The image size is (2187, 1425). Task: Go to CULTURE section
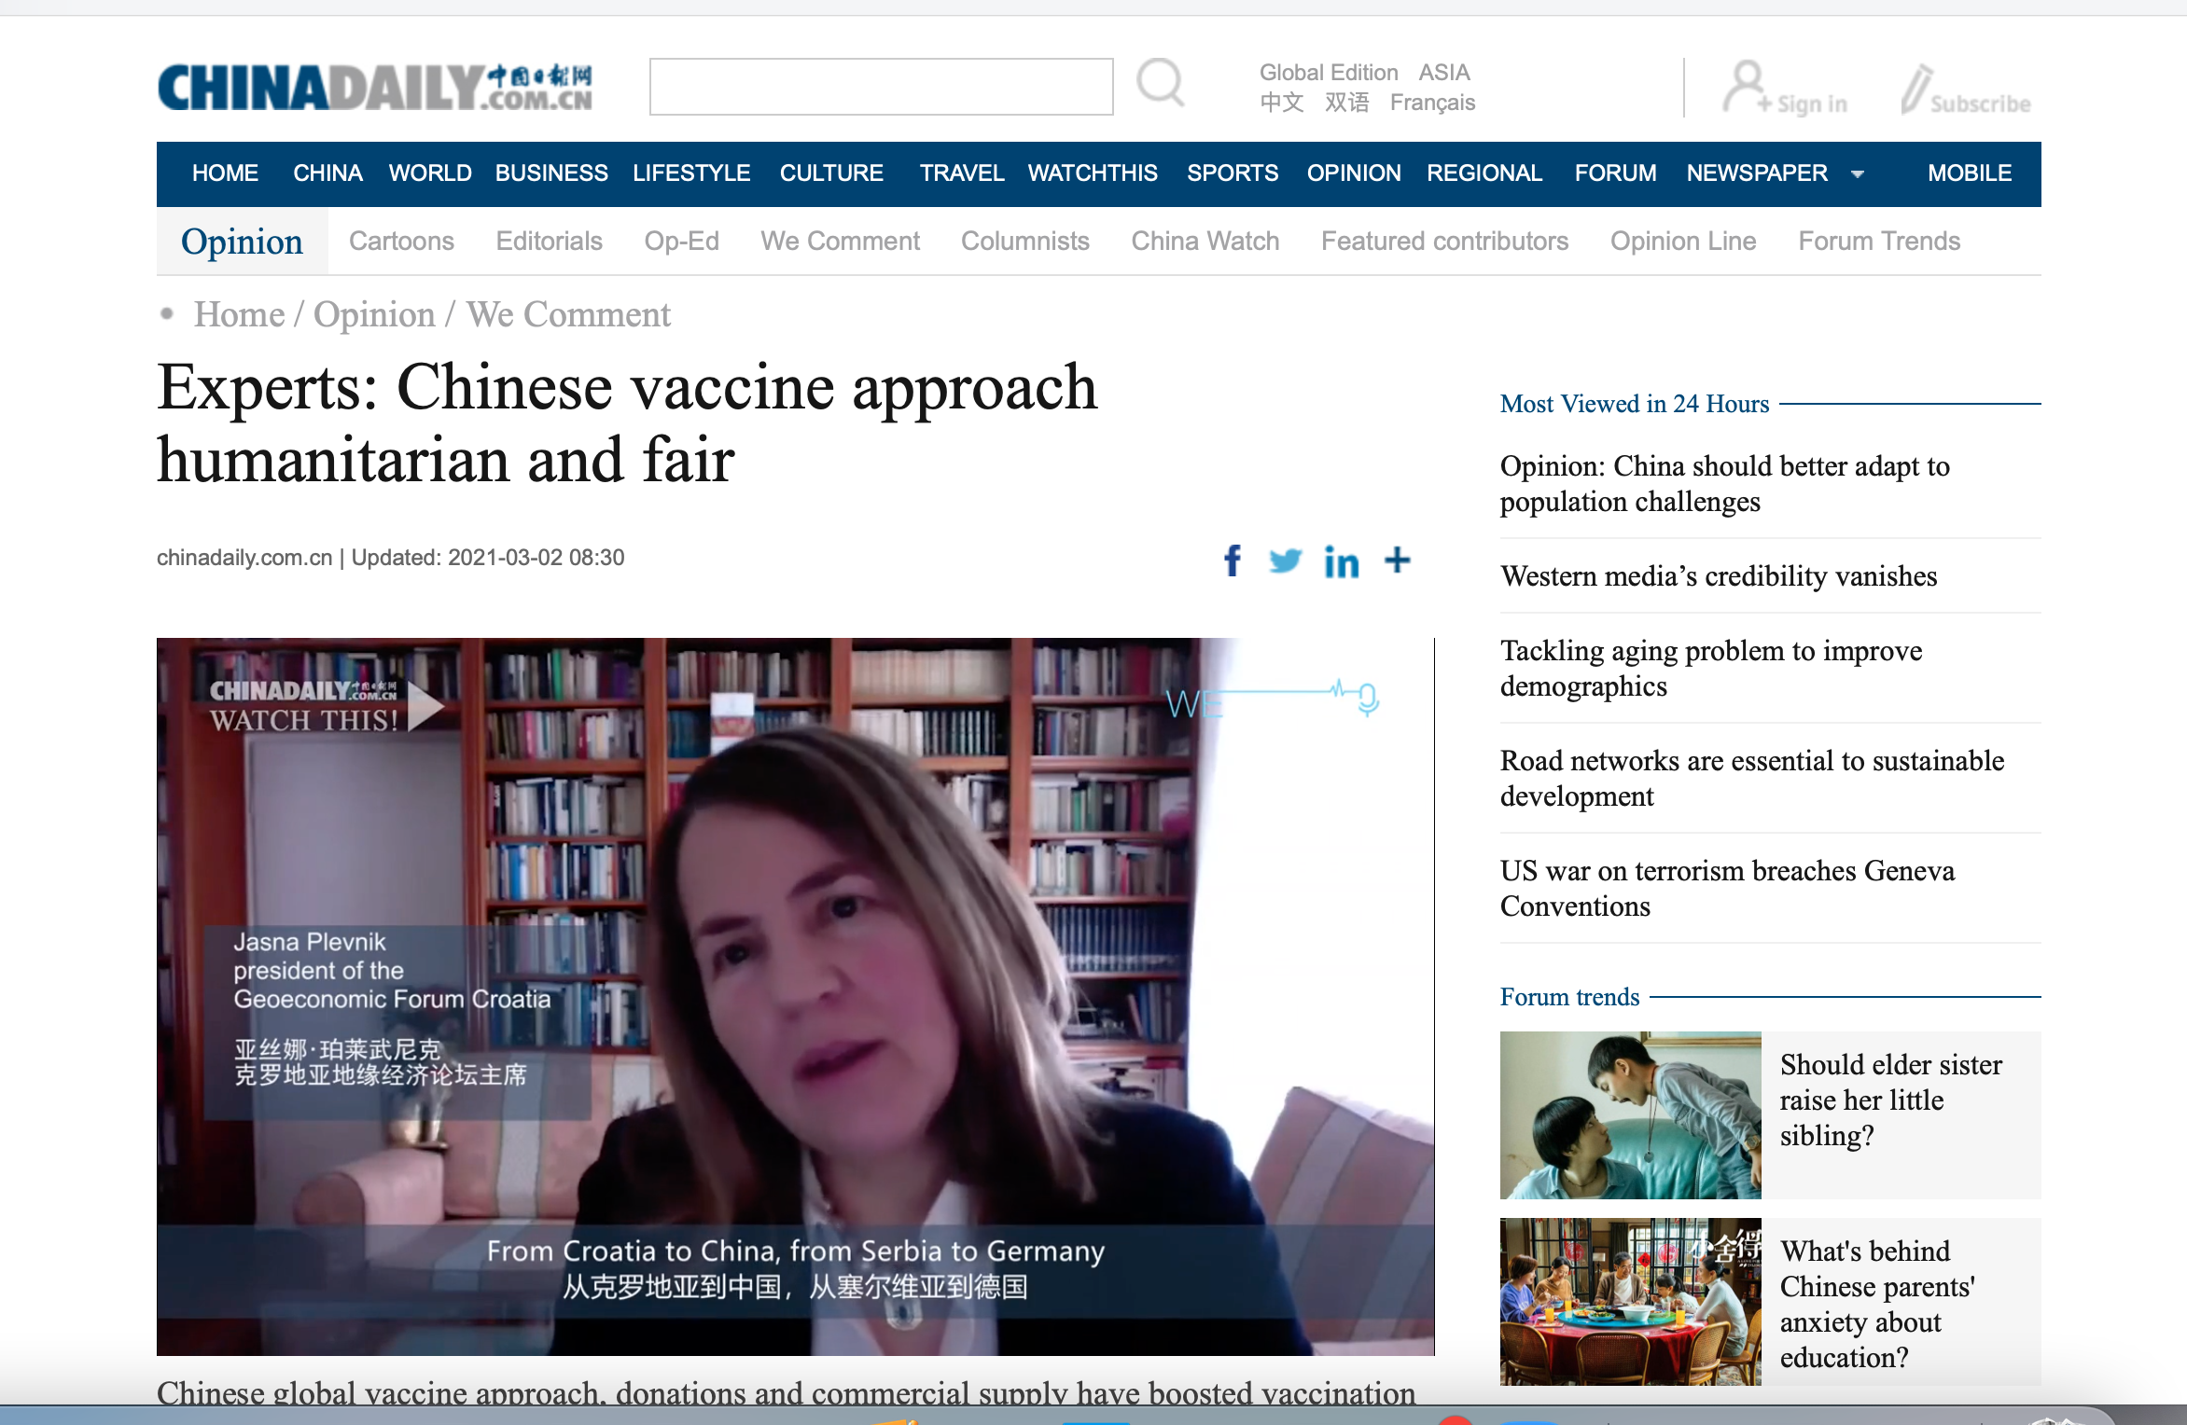(831, 173)
